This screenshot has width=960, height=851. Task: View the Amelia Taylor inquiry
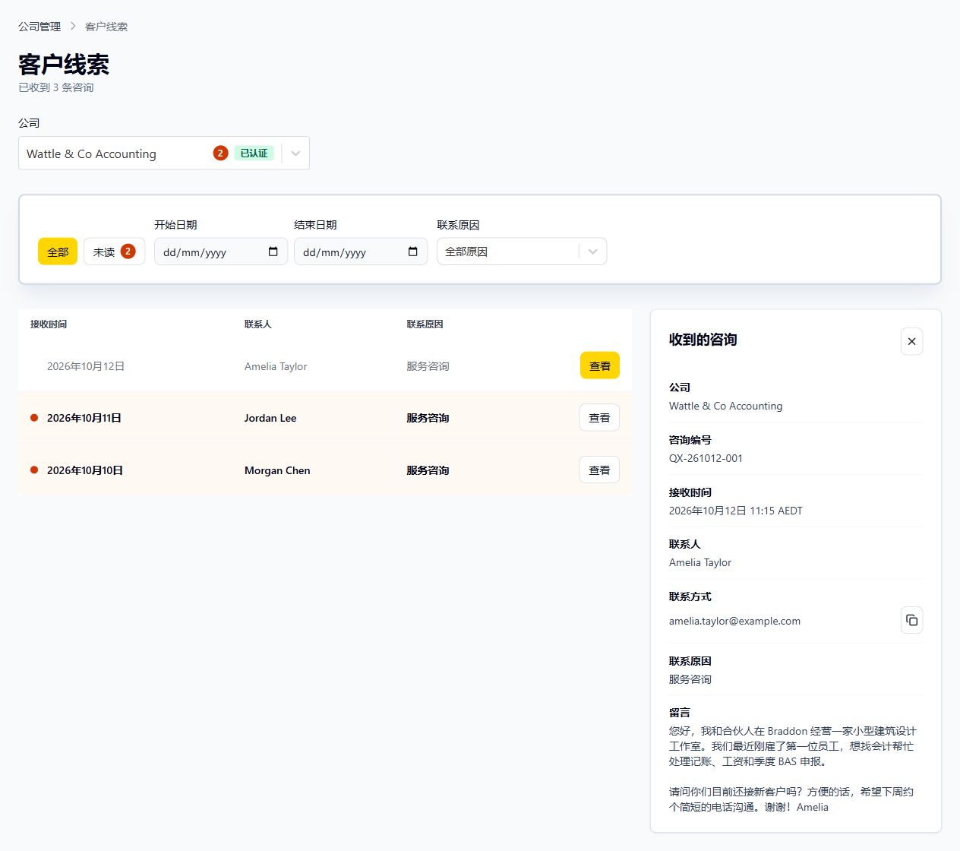point(600,365)
